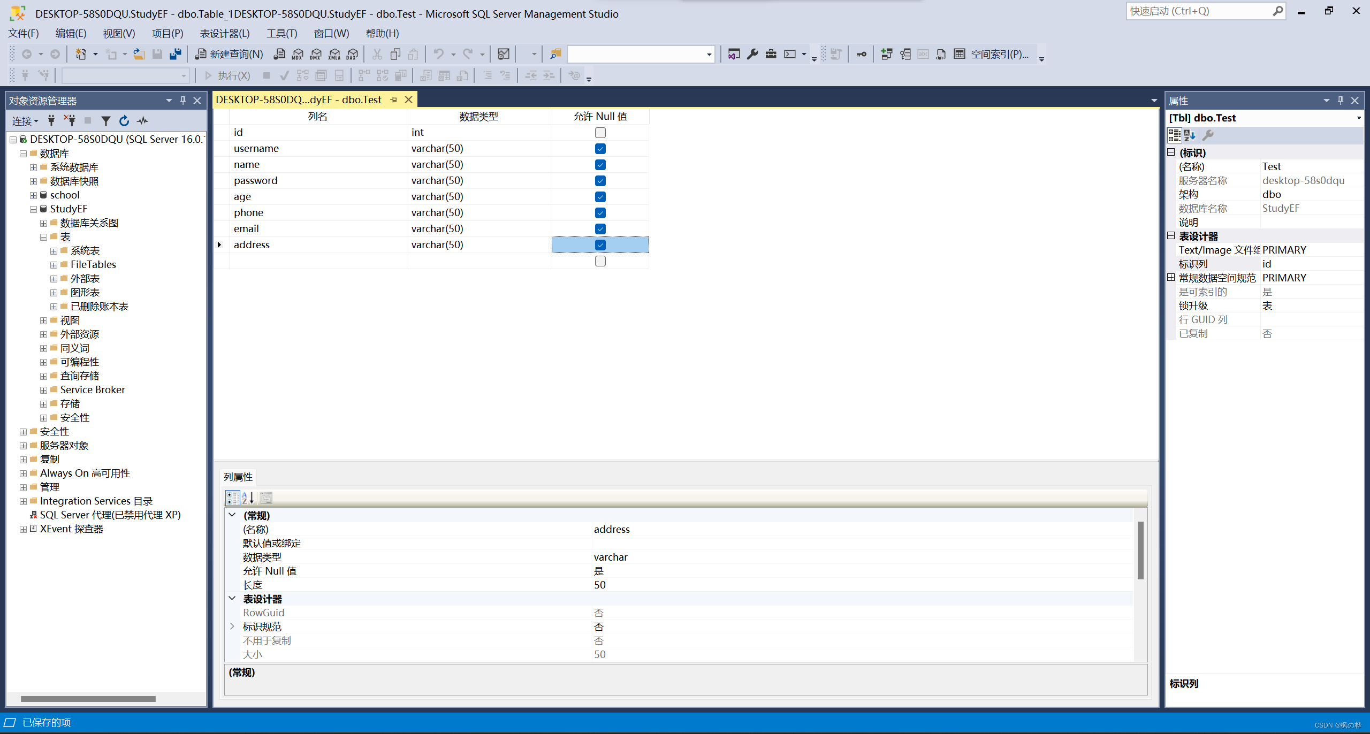Refresh Object Explorer with refresh icon

click(124, 121)
